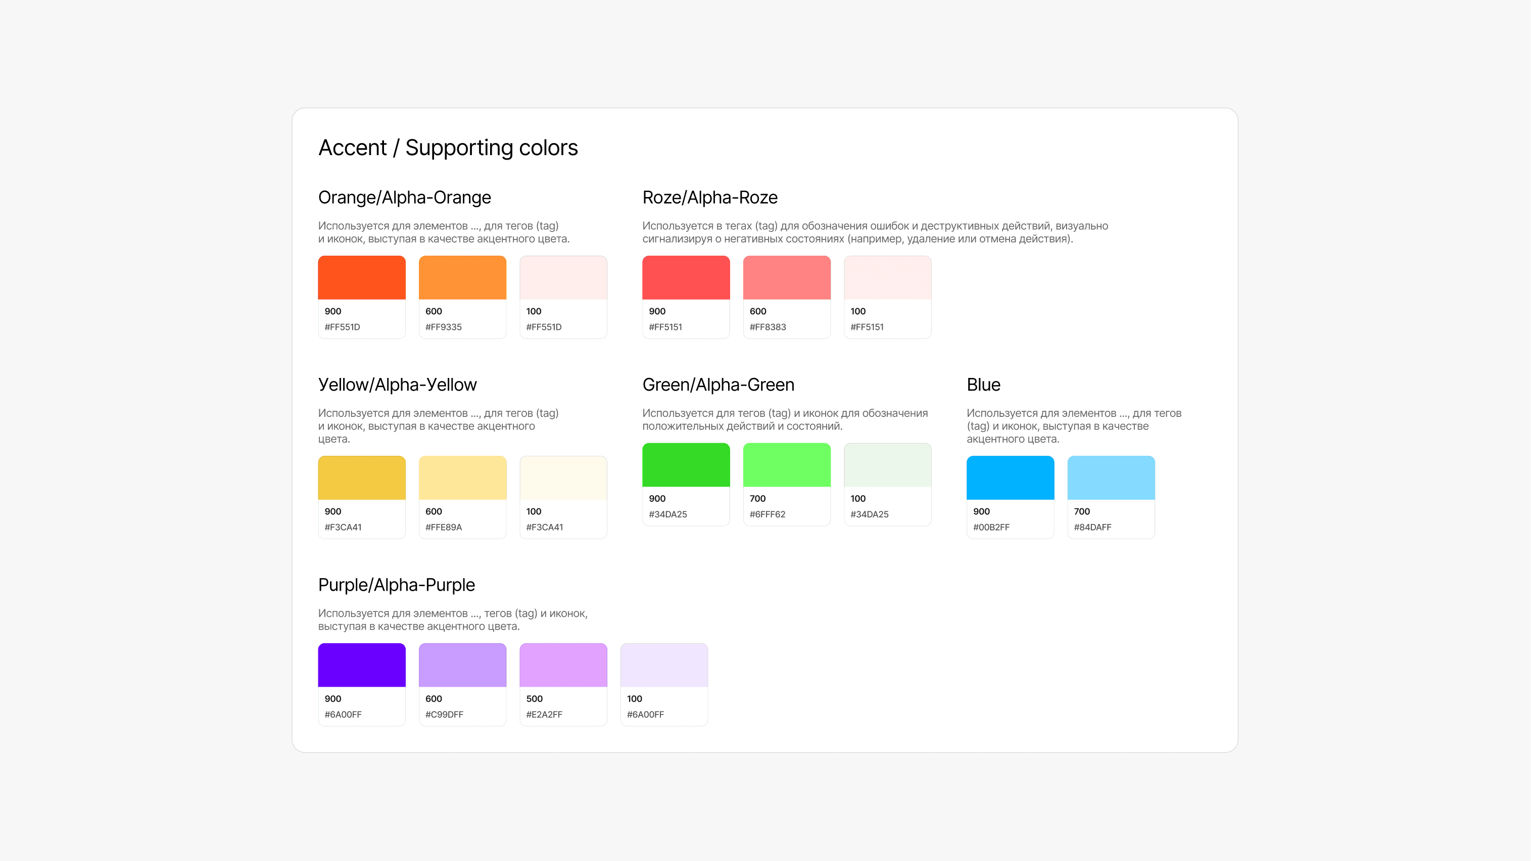This screenshot has width=1531, height=861.
Task: Select the Purple 100 lavender swatch
Action: coord(664,685)
